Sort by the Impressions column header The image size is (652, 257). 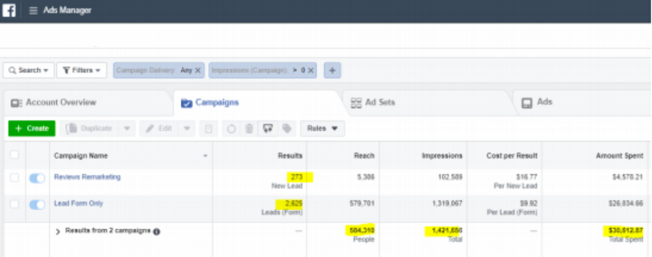click(x=442, y=156)
